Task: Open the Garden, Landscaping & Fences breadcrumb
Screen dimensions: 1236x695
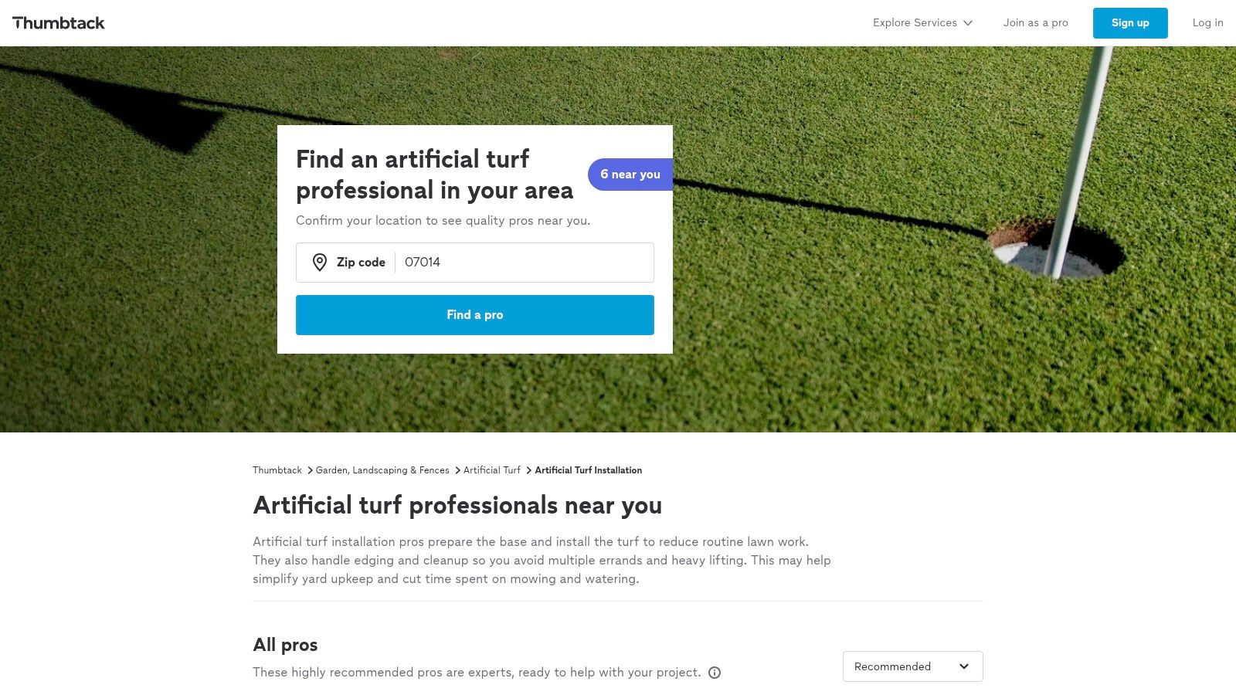Action: click(x=382, y=470)
